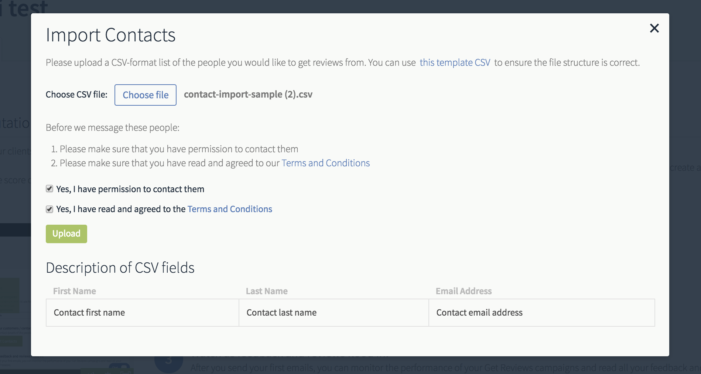The width and height of the screenshot is (701, 374).
Task: Click the Description of CSV fields heading
Action: [120, 268]
